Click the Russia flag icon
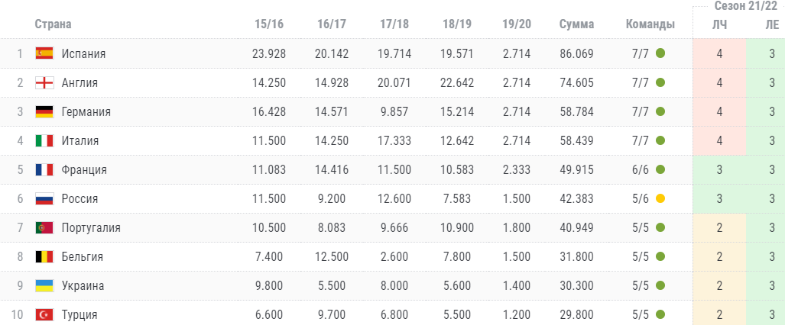785x325 pixels. point(44,198)
